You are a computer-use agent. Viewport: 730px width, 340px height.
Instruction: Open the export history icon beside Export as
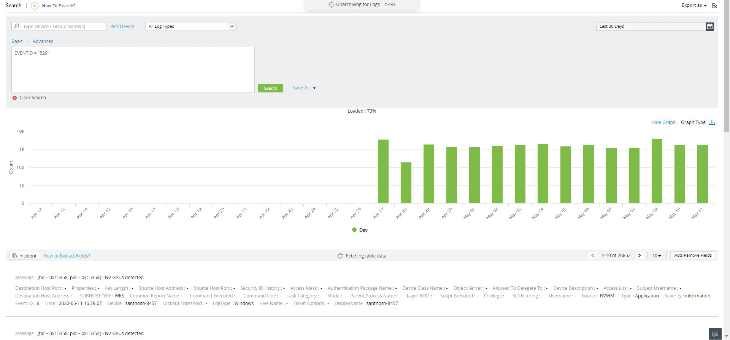click(714, 6)
